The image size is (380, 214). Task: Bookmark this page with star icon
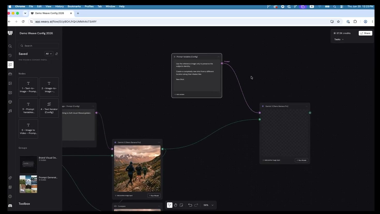click(338, 22)
